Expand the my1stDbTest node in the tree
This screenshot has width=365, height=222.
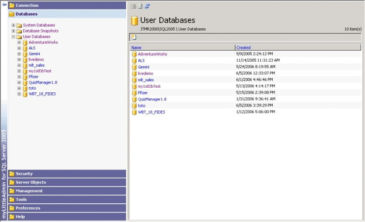pyautogui.click(x=19, y=71)
